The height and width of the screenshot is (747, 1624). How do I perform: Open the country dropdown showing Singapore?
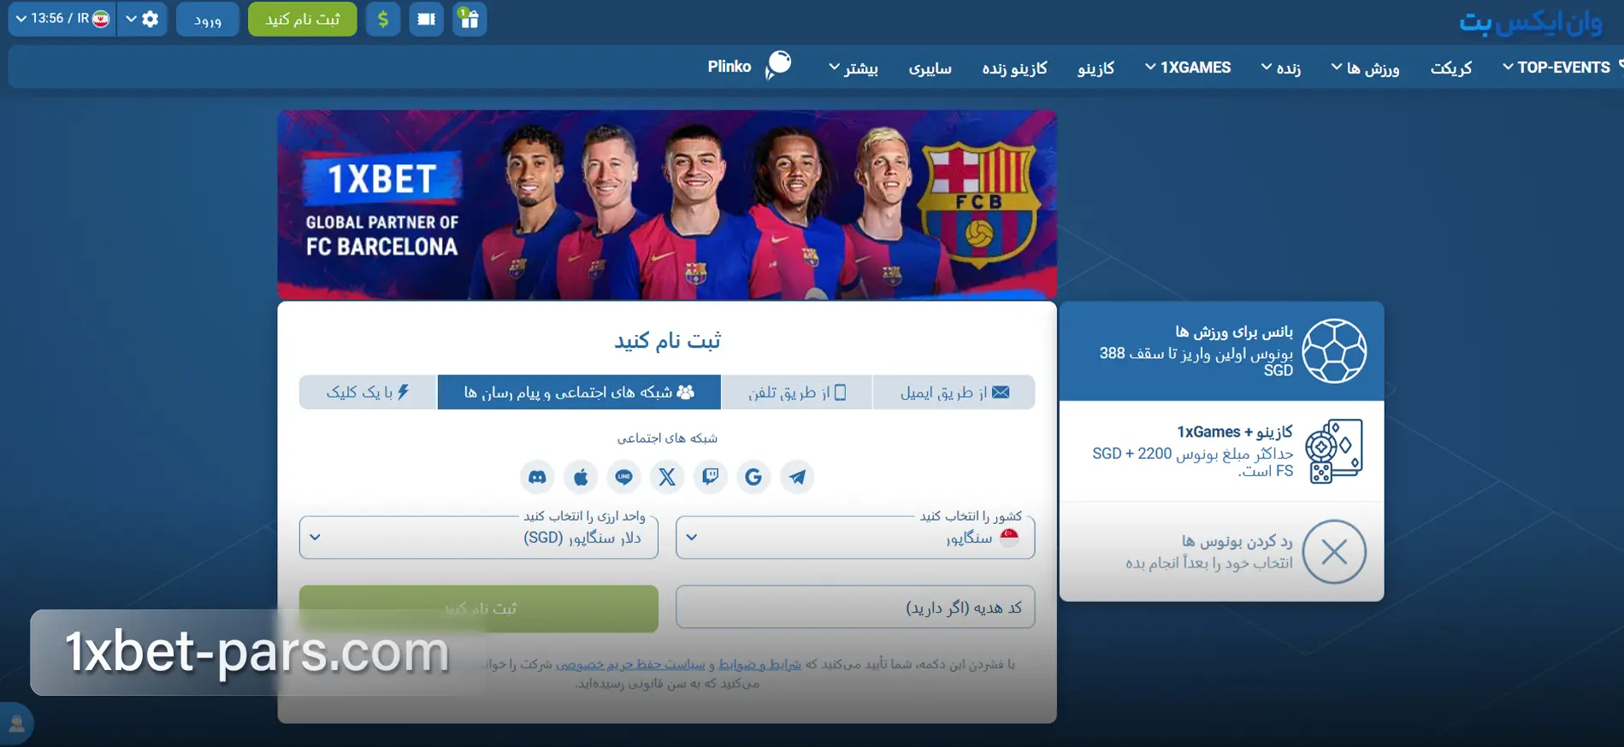[x=855, y=538]
